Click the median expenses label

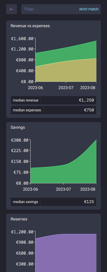tap(27, 110)
